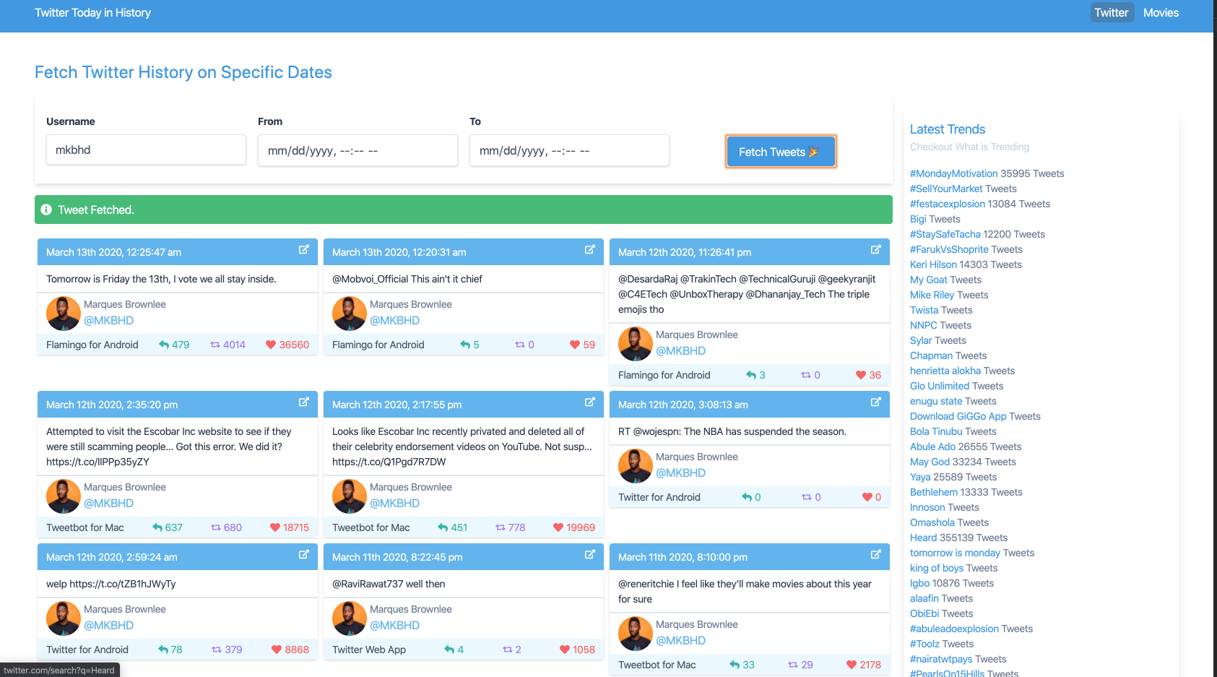Click heart icon showing 2178 likes
1217x677 pixels.
click(x=852, y=665)
